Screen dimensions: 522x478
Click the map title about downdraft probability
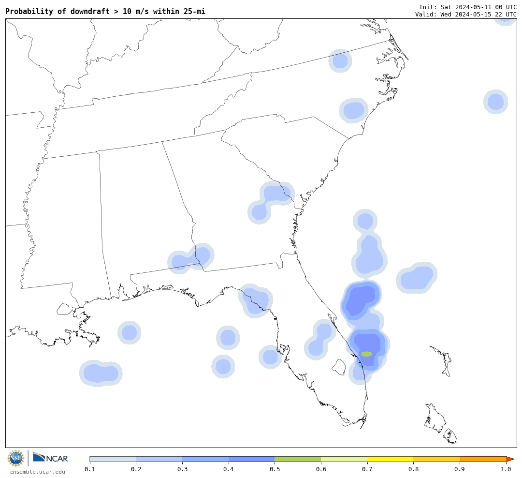(105, 11)
